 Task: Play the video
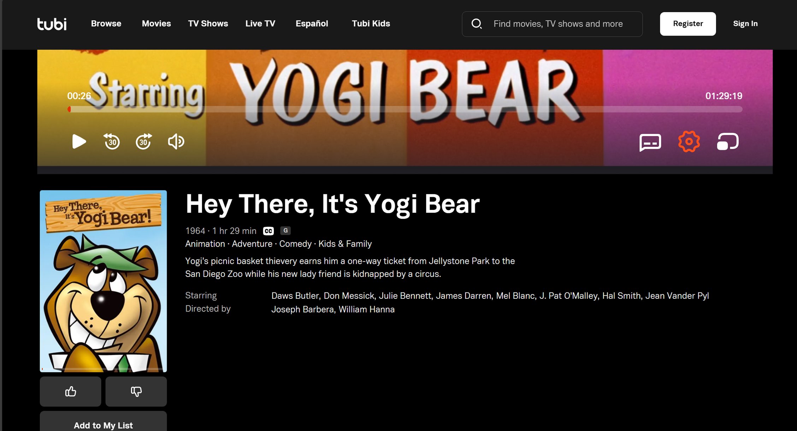(x=79, y=141)
